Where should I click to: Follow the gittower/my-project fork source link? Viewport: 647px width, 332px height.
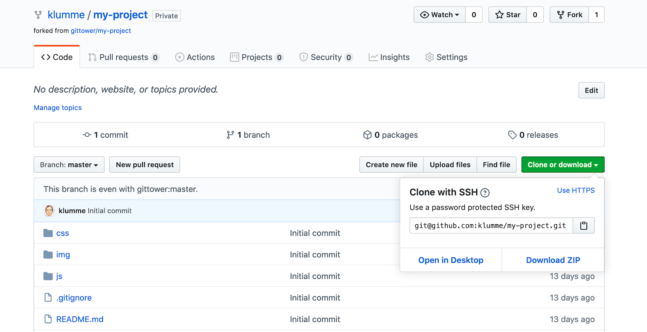tap(101, 31)
